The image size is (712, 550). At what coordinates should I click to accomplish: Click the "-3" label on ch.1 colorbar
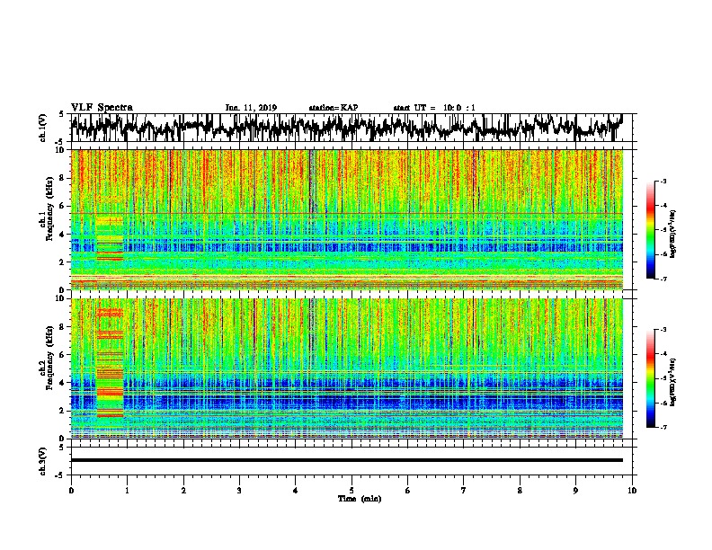coord(663,182)
